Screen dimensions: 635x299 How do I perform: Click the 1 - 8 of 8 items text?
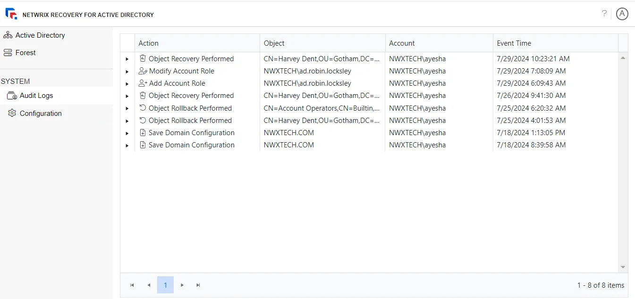pyautogui.click(x=601, y=285)
